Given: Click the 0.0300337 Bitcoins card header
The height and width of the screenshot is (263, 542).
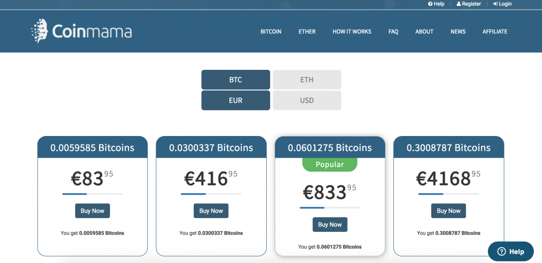Looking at the screenshot, I should pos(211,148).
